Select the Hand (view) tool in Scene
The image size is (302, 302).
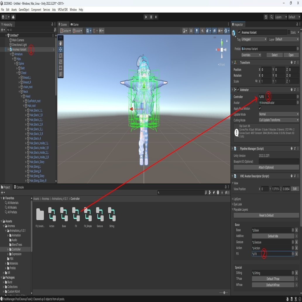point(61,43)
